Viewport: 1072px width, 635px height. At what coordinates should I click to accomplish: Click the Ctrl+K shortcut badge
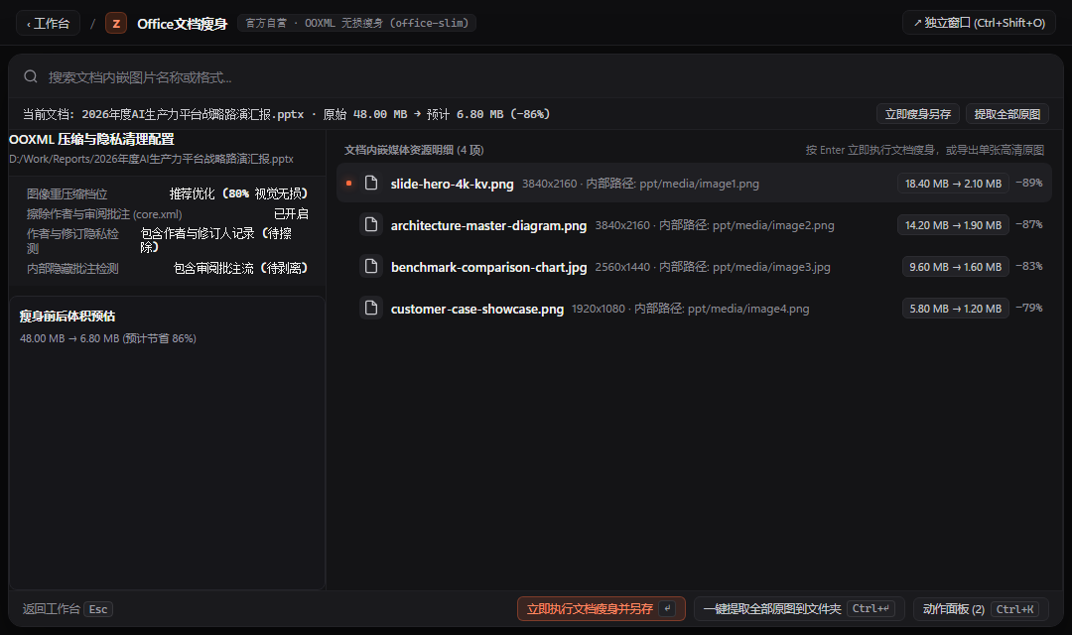(x=1014, y=609)
